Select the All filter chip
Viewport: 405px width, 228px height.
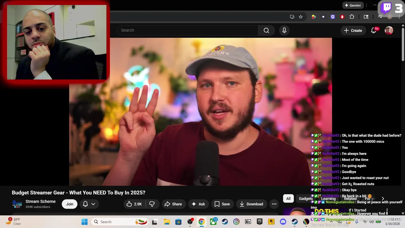click(288, 199)
